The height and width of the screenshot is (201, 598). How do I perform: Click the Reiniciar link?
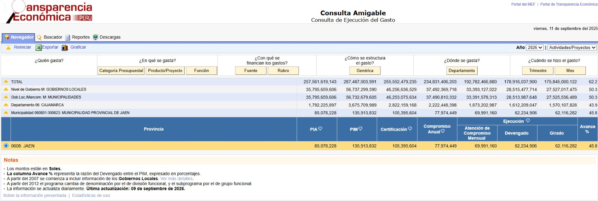[22, 47]
